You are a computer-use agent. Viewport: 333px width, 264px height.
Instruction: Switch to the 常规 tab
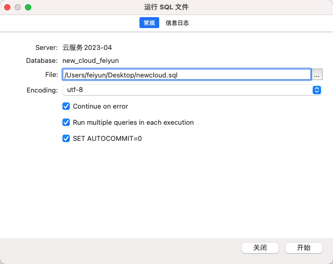[x=149, y=23]
